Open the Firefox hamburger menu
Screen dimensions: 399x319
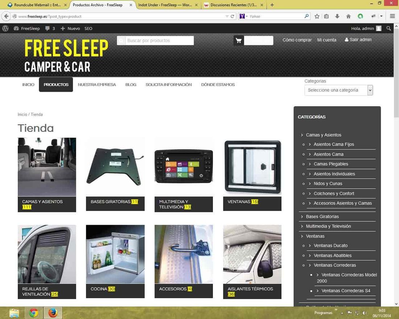[392, 16]
